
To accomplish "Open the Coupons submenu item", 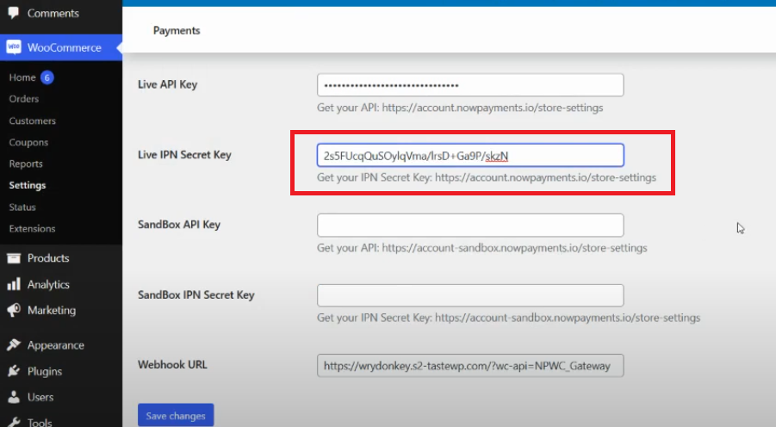I will [x=28, y=142].
